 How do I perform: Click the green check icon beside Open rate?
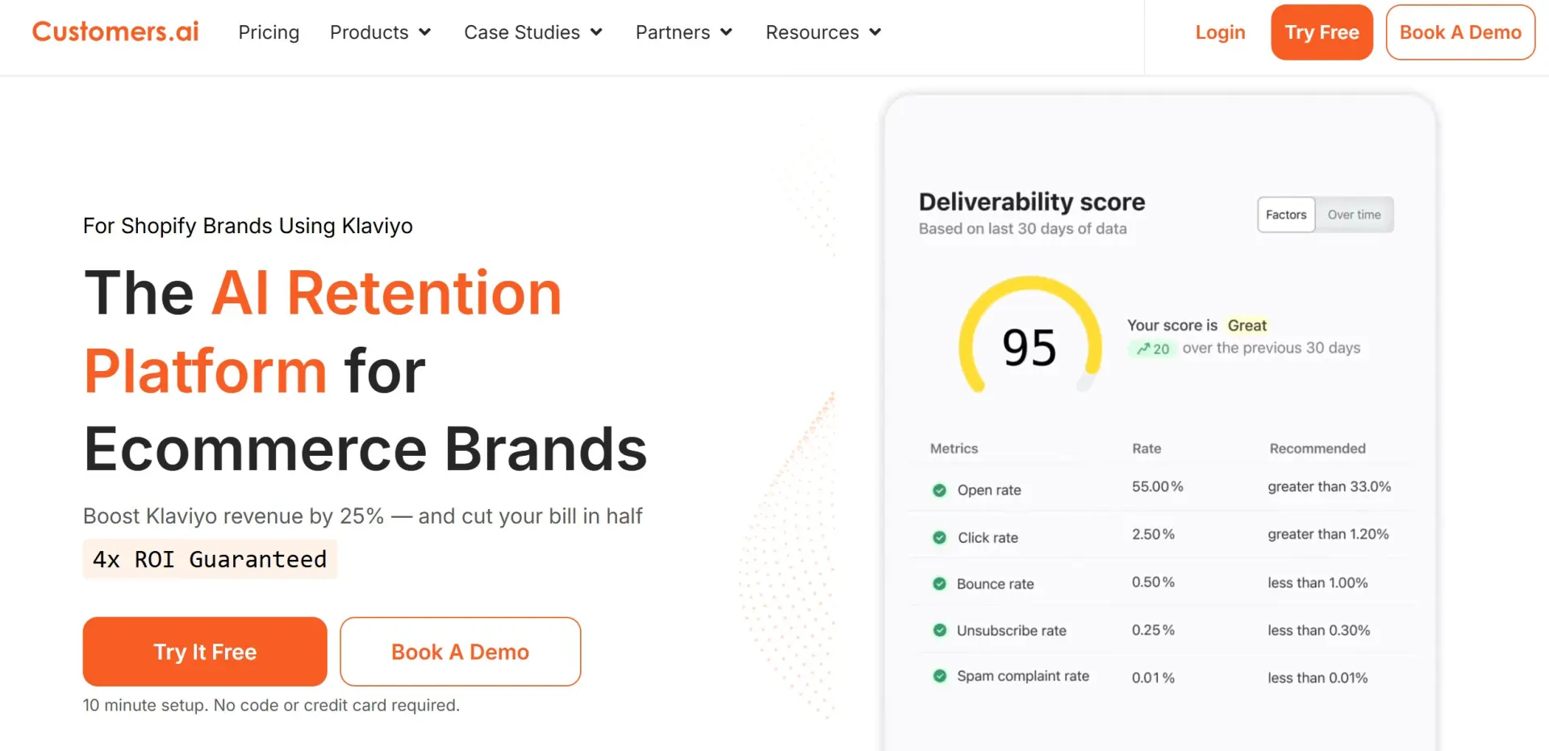coord(939,490)
